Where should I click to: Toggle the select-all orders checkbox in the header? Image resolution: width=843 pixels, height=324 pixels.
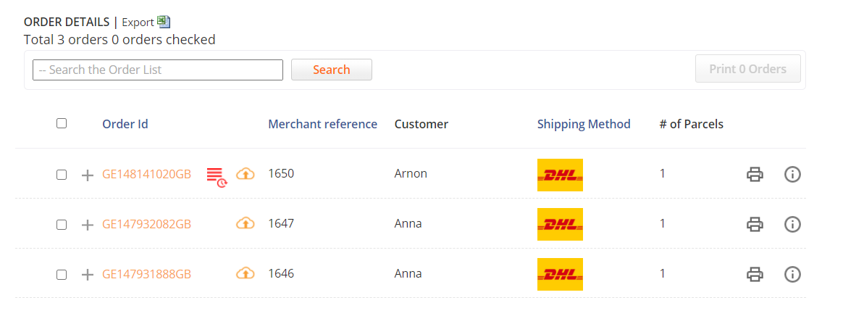click(x=62, y=123)
